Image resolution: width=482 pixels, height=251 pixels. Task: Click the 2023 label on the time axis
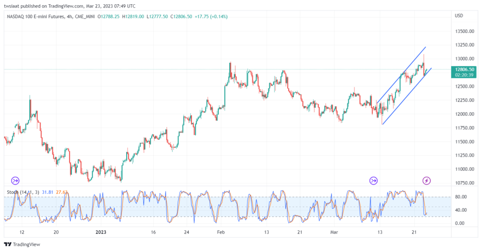click(x=101, y=232)
